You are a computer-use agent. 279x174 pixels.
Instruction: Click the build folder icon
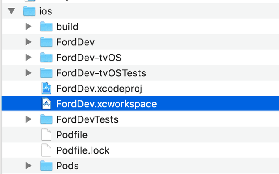46,27
